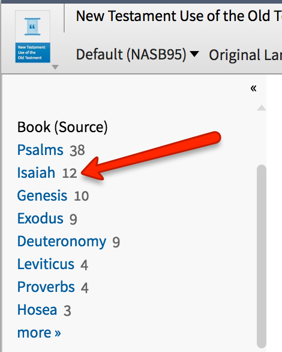This screenshot has width=282, height=352.
Task: Click the Isaiah count 12
Action: (x=70, y=173)
